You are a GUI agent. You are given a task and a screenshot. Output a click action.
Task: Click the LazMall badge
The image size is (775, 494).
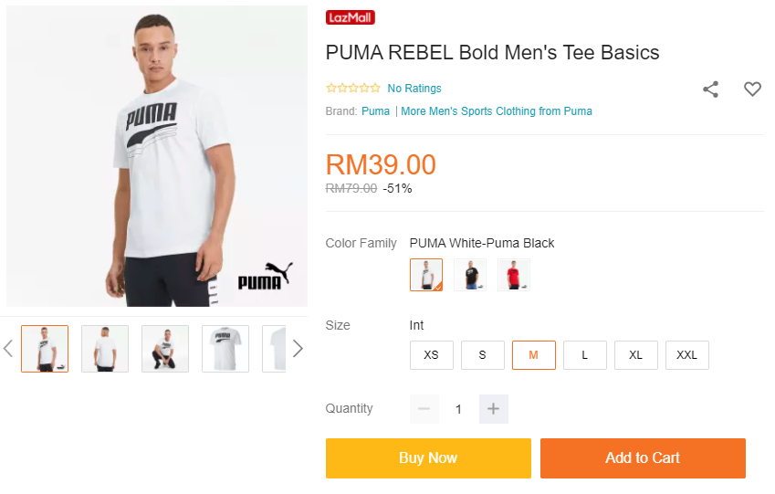[351, 17]
